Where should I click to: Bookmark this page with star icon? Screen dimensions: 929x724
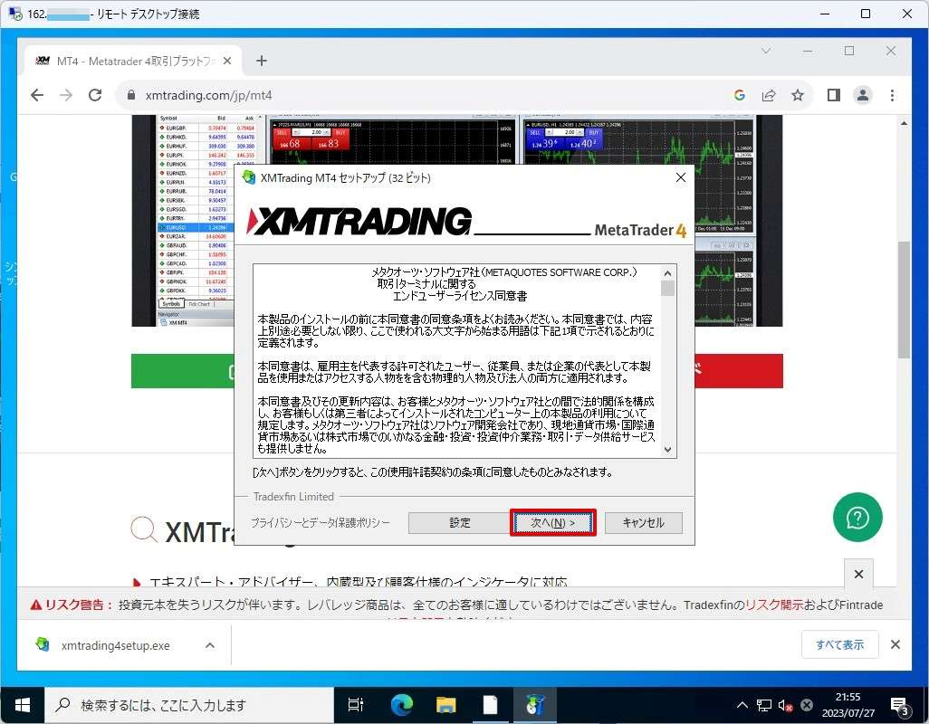click(x=798, y=95)
